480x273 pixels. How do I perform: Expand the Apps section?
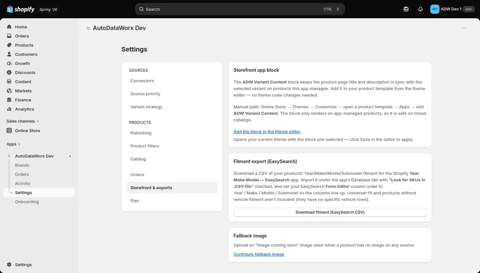coord(13,144)
